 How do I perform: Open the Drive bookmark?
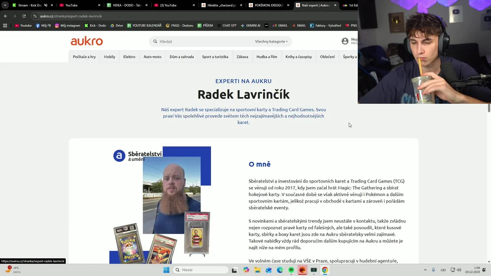(x=117, y=25)
